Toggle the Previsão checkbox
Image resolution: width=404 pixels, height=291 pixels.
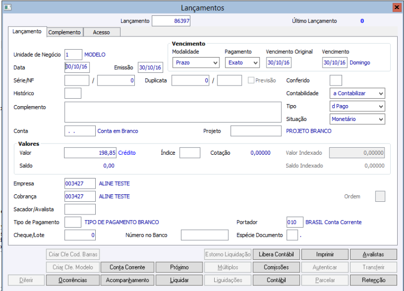pyautogui.click(x=251, y=81)
